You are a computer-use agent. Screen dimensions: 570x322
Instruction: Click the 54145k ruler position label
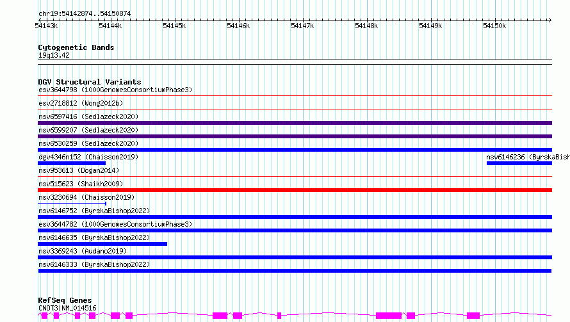tap(174, 26)
